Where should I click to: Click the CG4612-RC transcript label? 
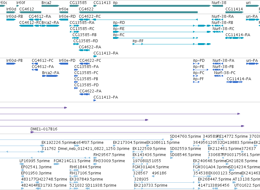[x=30, y=23]
